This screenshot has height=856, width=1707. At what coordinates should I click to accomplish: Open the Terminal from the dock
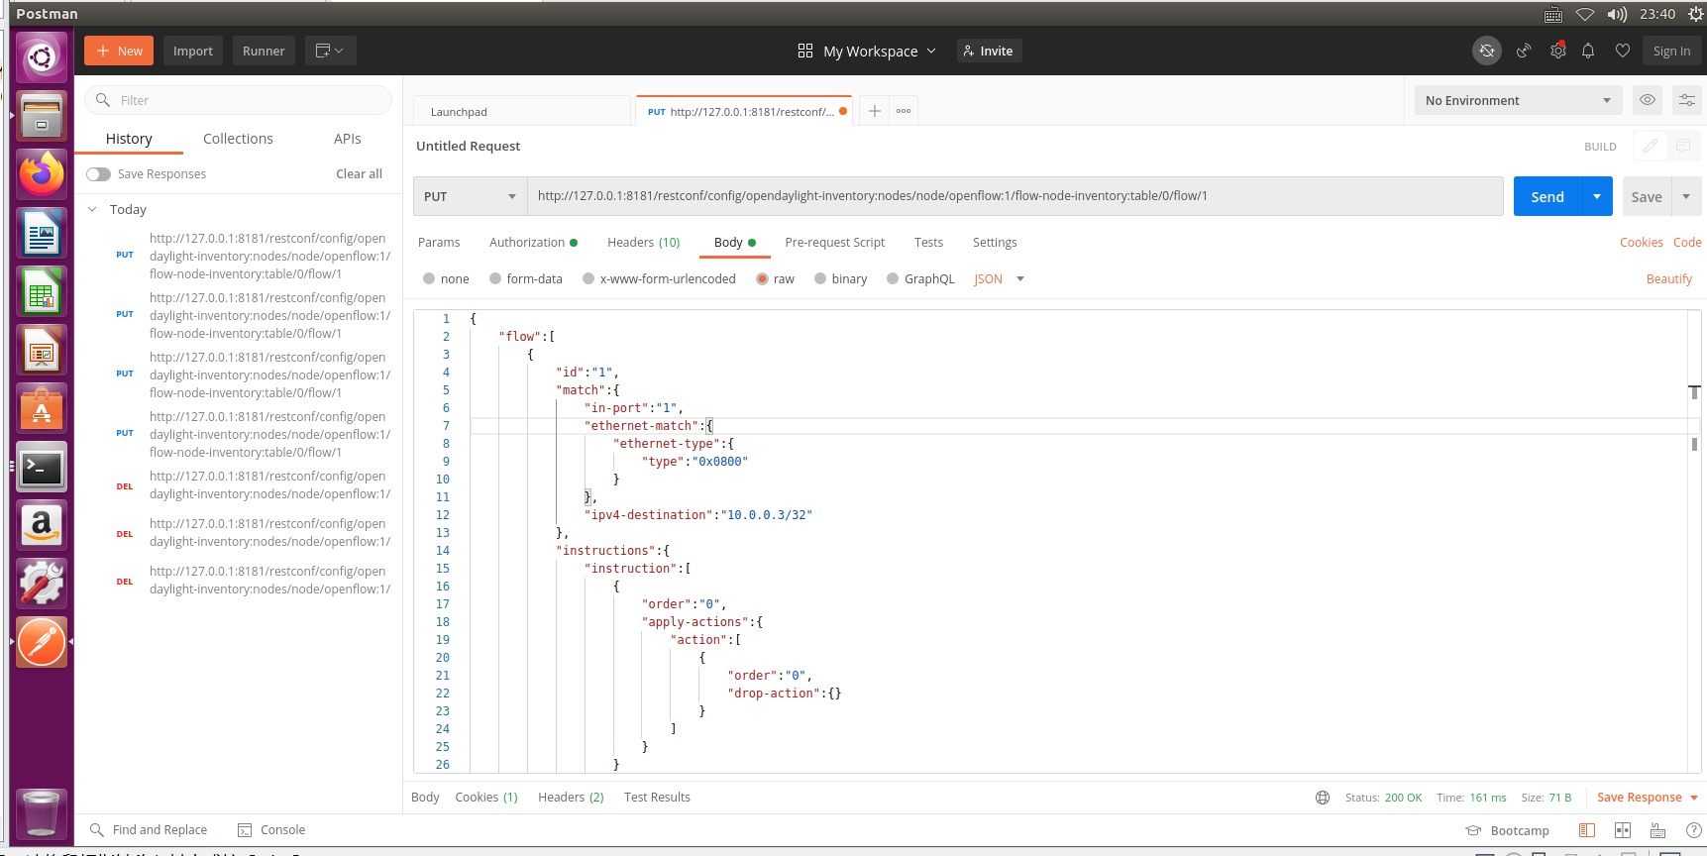(42, 468)
